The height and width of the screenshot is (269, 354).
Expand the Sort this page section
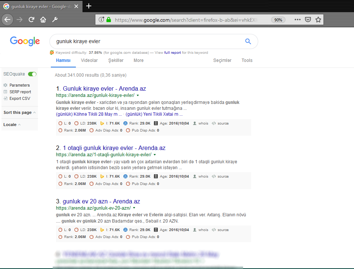(x=20, y=112)
